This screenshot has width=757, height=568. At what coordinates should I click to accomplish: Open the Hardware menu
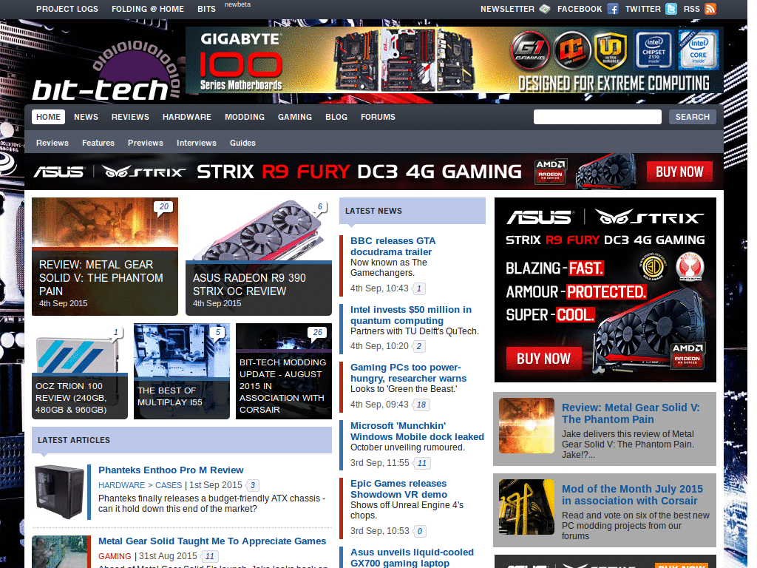tap(187, 117)
